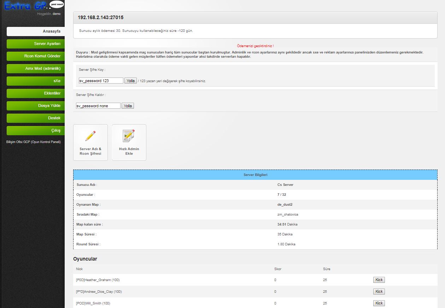
Task: Click the Server Şifre Koy label
Action: (92, 70)
